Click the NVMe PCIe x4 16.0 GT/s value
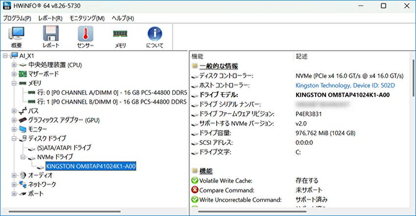Image resolution: width=416 pixels, height=216 pixels. (349, 76)
